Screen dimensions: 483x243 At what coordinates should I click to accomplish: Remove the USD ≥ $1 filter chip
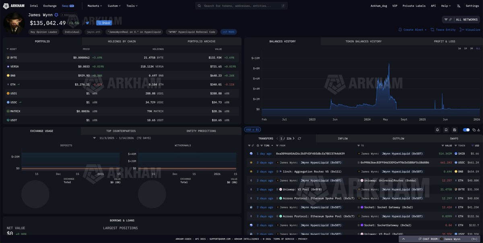pos(252,130)
